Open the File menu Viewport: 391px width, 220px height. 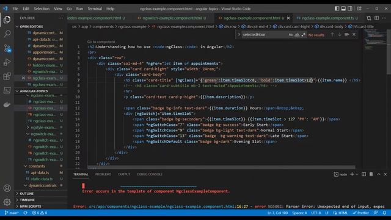(15, 9)
